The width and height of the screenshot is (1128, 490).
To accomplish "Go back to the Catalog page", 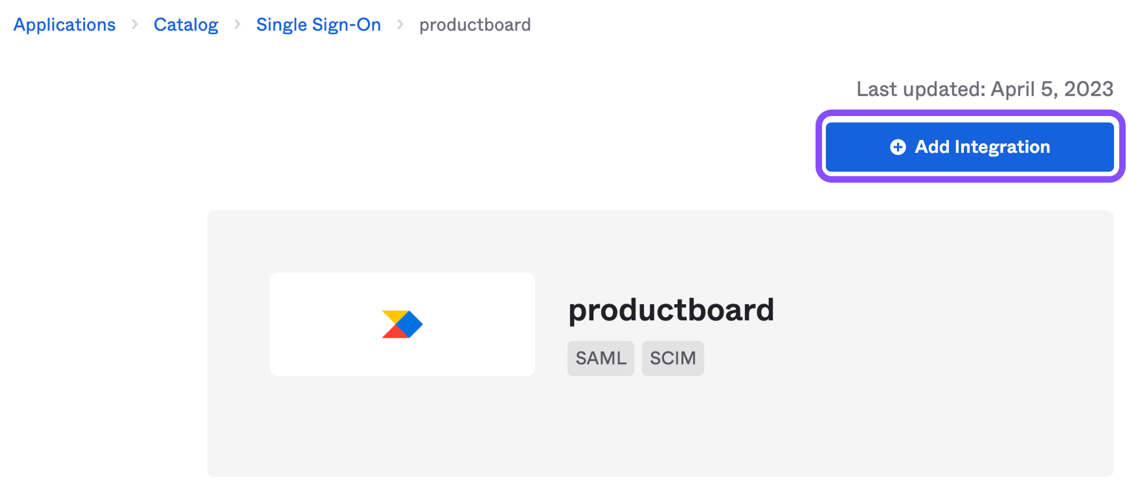I will tap(186, 25).
